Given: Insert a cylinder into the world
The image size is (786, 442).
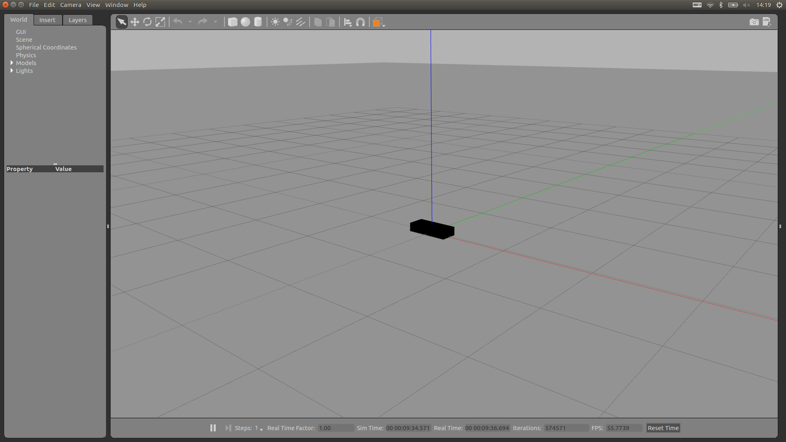Looking at the screenshot, I should pyautogui.click(x=258, y=22).
